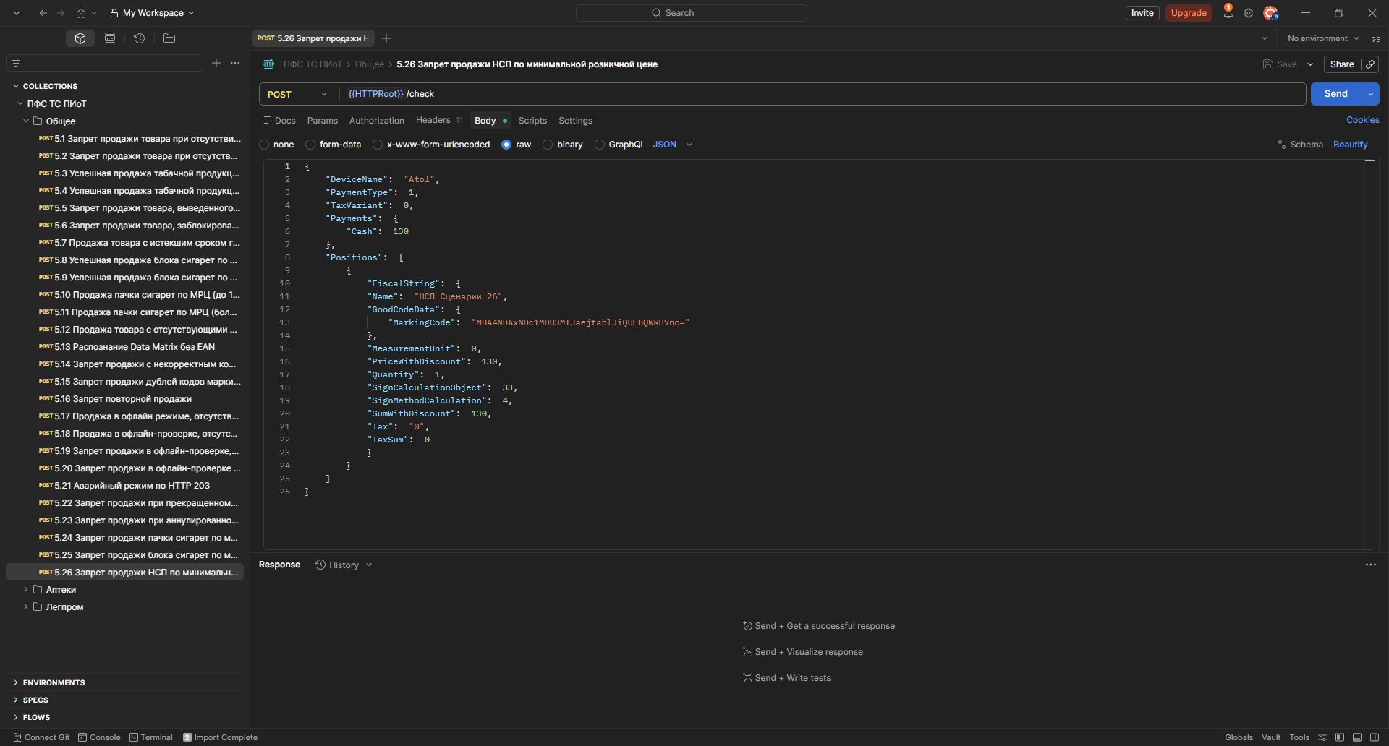Open Schema for request body
The height and width of the screenshot is (746, 1389).
point(1299,145)
